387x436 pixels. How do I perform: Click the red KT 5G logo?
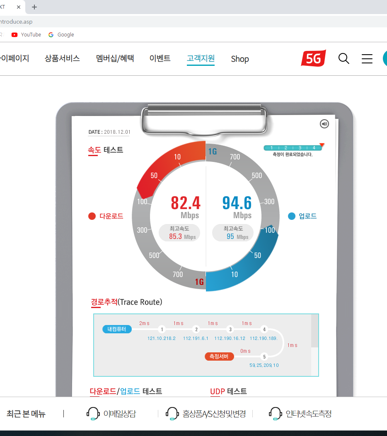(313, 58)
